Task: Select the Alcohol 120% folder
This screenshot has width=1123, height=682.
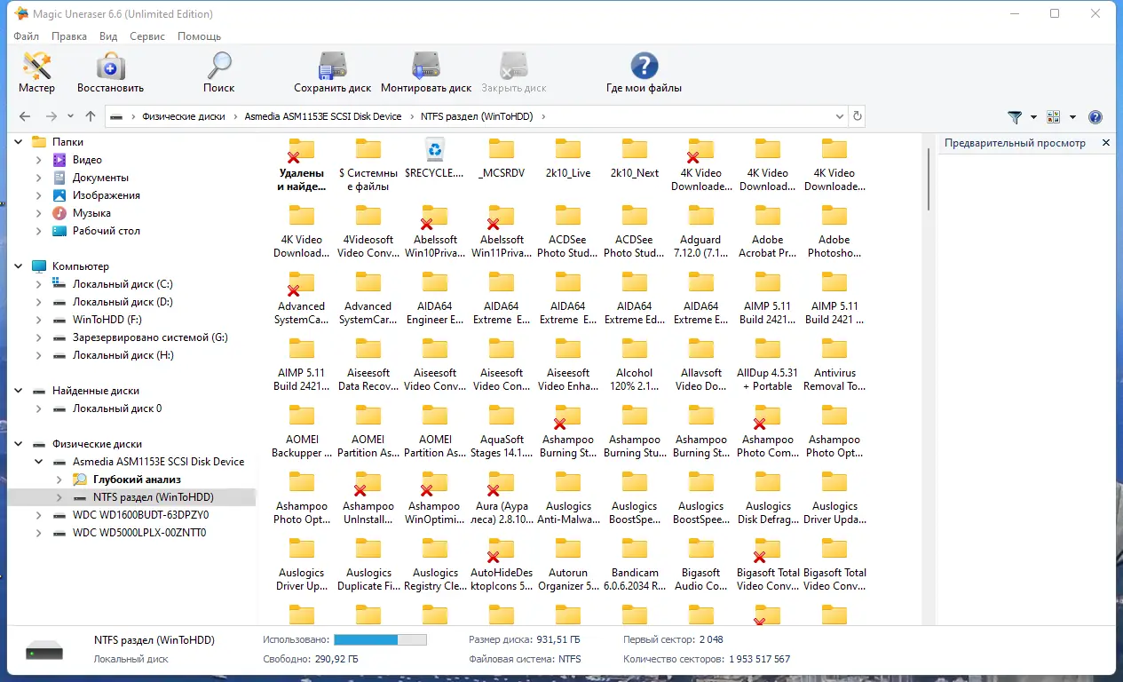Action: [x=635, y=364]
